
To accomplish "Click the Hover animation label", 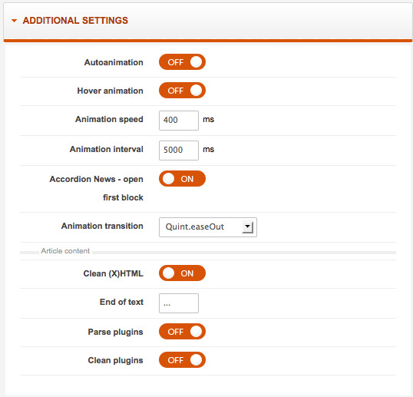I will point(111,91).
